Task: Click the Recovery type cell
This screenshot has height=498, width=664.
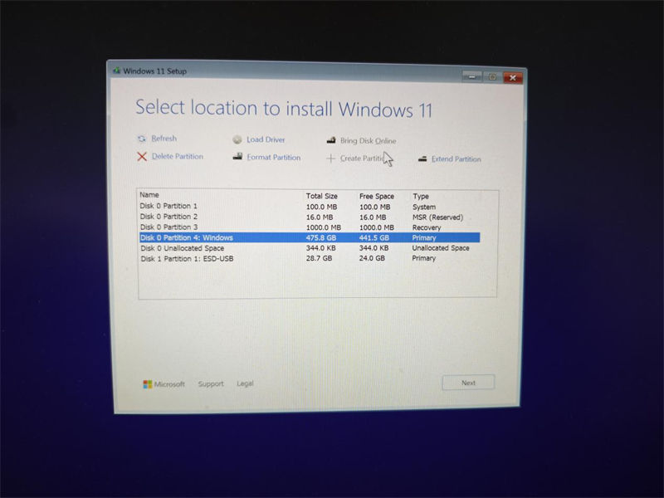Action: [427, 227]
